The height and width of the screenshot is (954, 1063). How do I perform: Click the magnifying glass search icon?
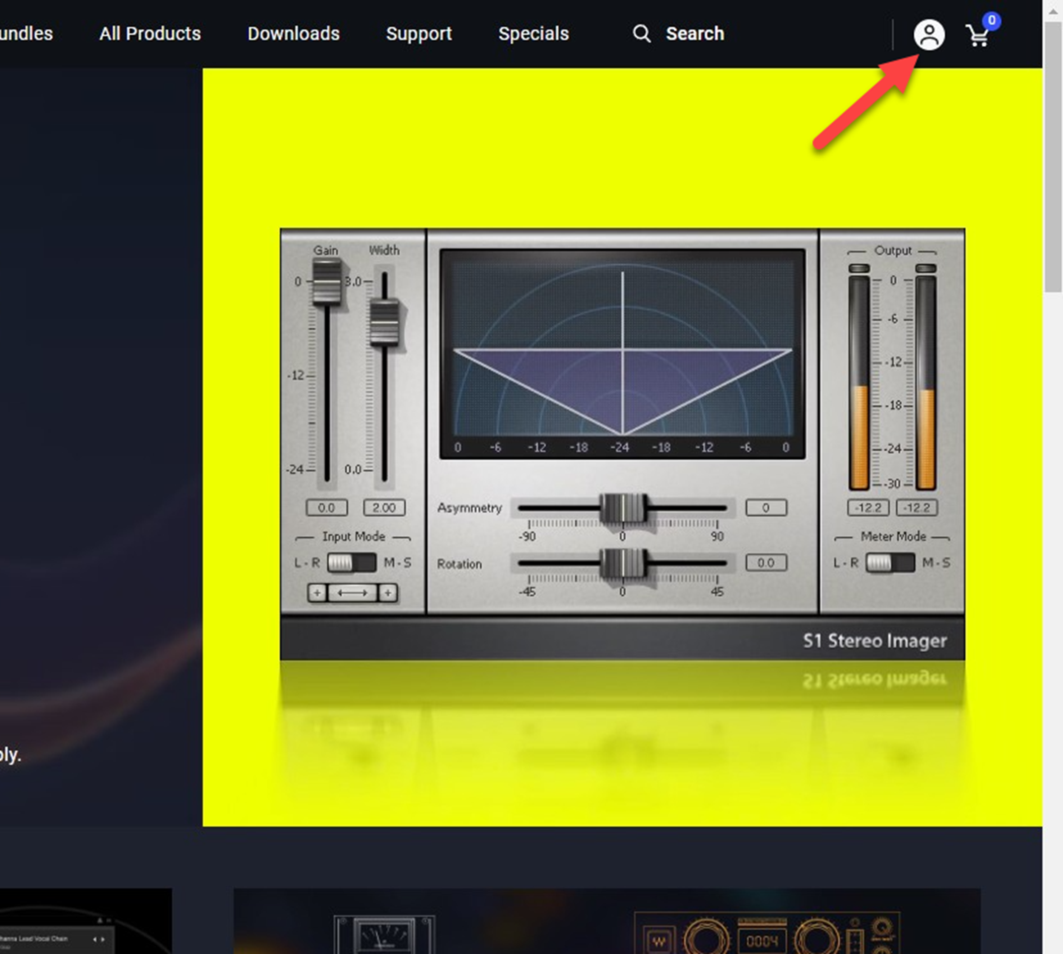coord(641,34)
